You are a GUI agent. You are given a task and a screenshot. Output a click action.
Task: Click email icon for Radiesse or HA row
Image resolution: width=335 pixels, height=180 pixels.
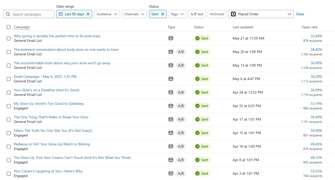tap(171, 146)
